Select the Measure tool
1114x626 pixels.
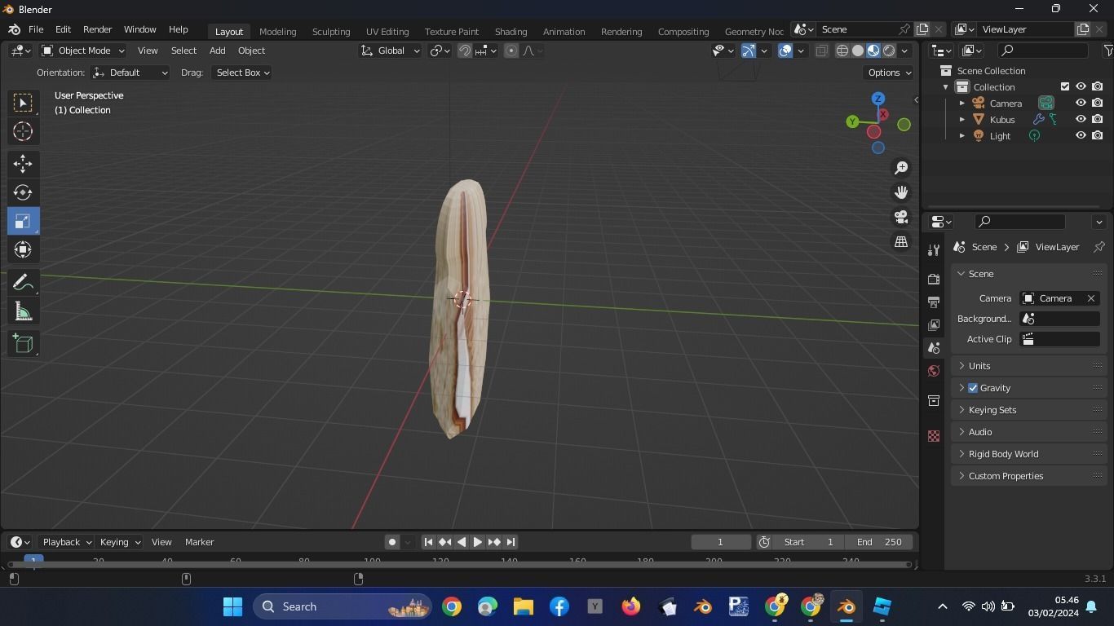pos(23,311)
